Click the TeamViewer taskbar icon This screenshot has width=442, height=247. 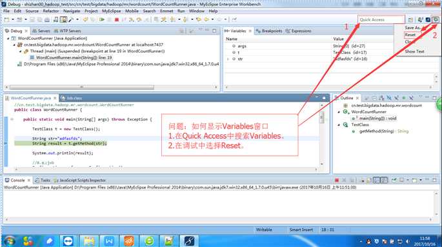68,241
